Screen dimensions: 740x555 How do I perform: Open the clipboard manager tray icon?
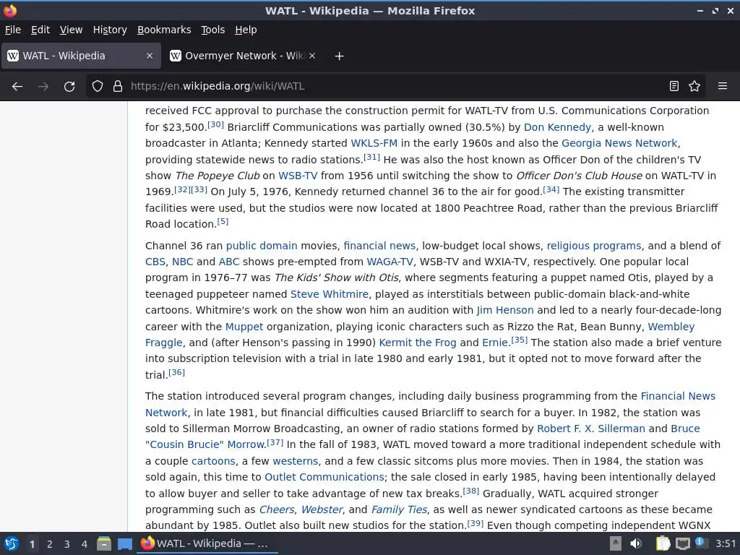pyautogui.click(x=663, y=543)
